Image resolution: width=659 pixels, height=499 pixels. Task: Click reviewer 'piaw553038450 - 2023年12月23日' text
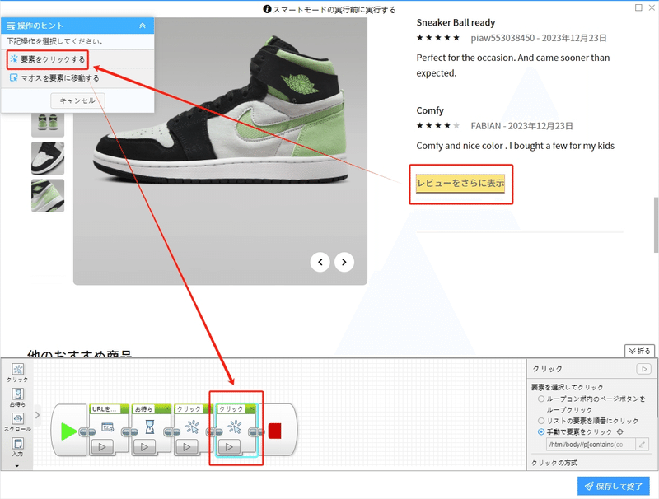[x=539, y=38]
